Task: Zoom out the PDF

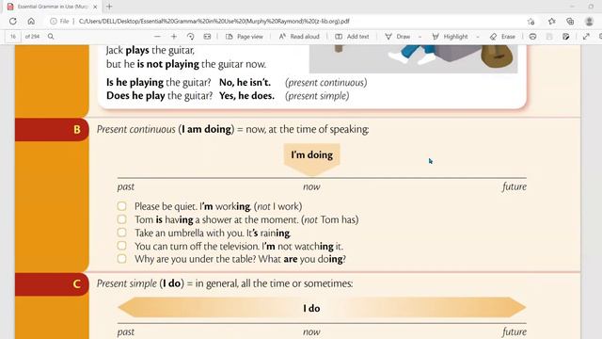Action: pyautogui.click(x=157, y=37)
